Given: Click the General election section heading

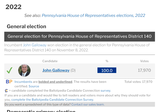Looking at the screenshot, I should pyautogui.click(x=26, y=26).
